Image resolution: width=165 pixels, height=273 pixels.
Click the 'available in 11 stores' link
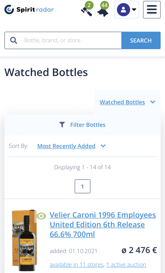click(x=76, y=265)
